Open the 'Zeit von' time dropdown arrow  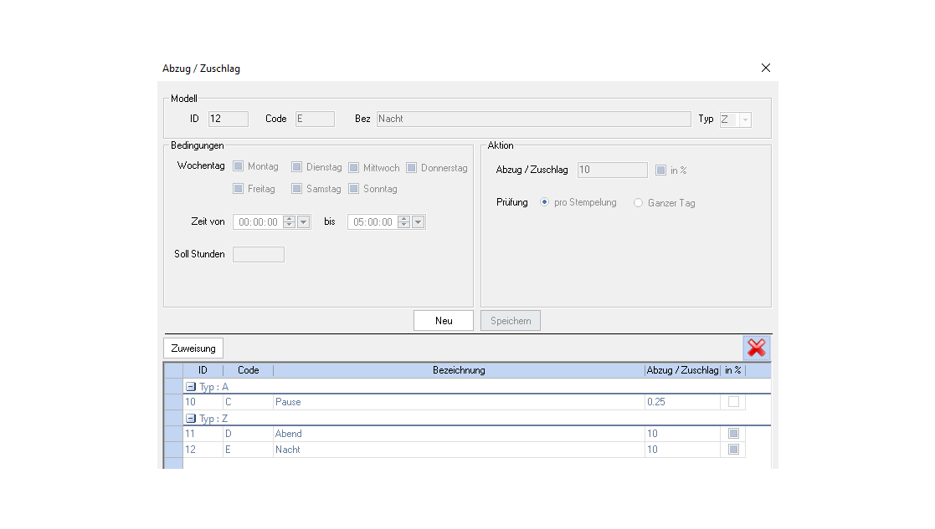pos(304,222)
